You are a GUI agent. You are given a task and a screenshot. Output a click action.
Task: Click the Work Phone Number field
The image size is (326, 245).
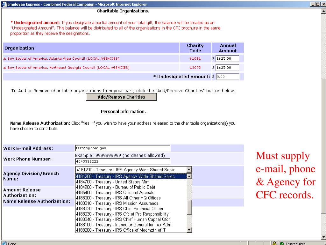123,161
